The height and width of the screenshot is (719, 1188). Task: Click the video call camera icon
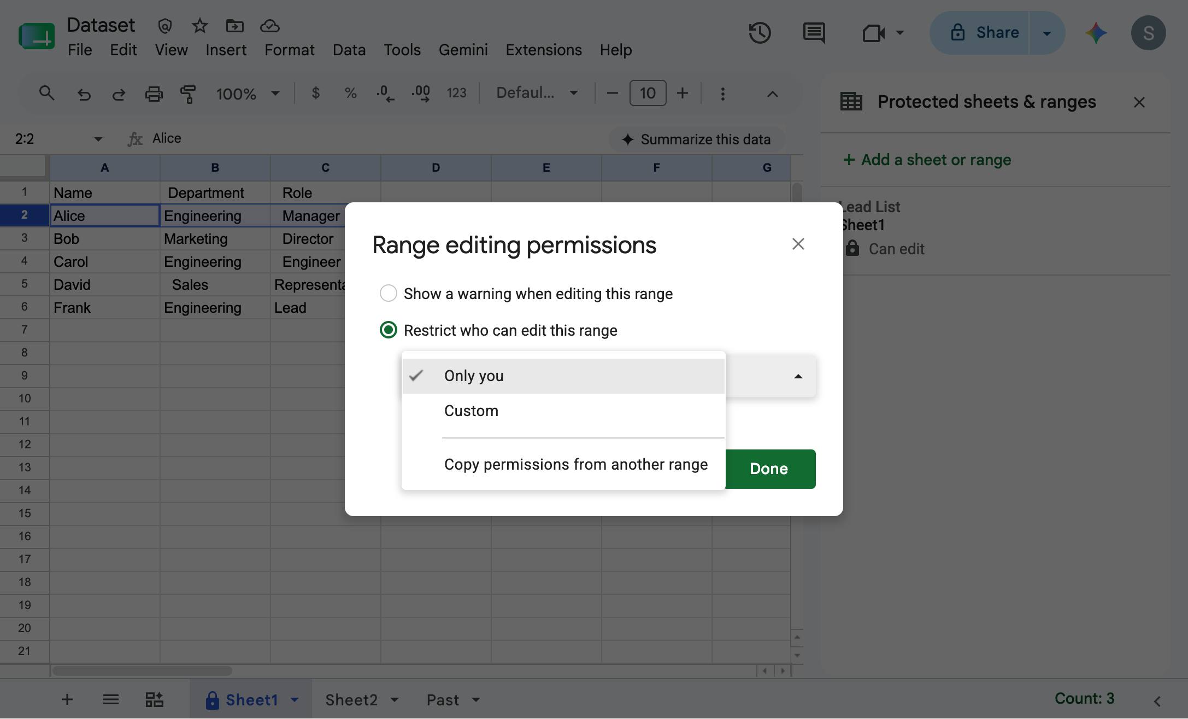(x=873, y=33)
